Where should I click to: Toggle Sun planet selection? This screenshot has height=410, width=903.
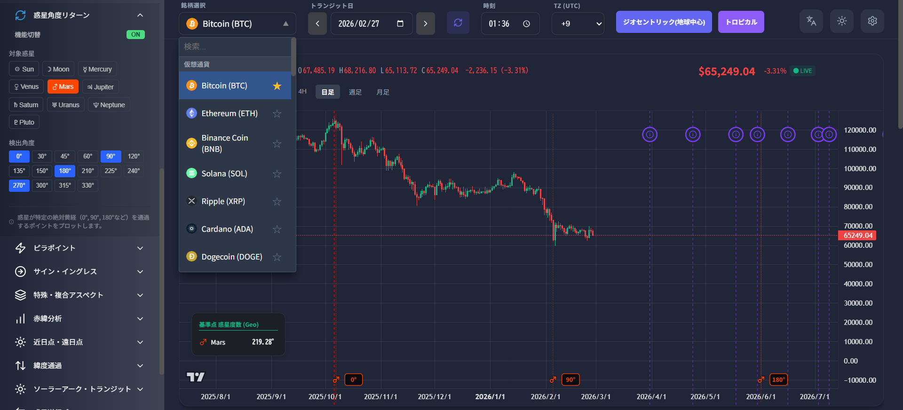coord(24,69)
